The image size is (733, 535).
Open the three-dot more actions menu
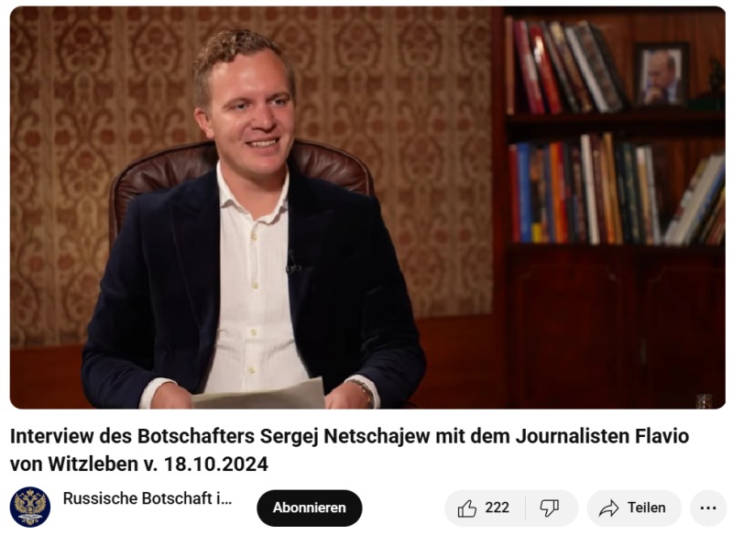pyautogui.click(x=708, y=508)
